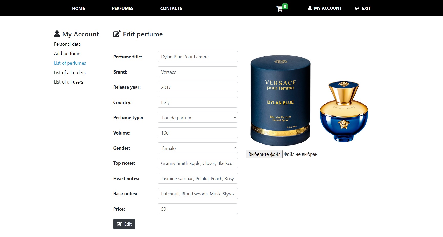Screen dimensions: 443x237
Task: Expand the Perfume type dropdown
Action: point(198,118)
